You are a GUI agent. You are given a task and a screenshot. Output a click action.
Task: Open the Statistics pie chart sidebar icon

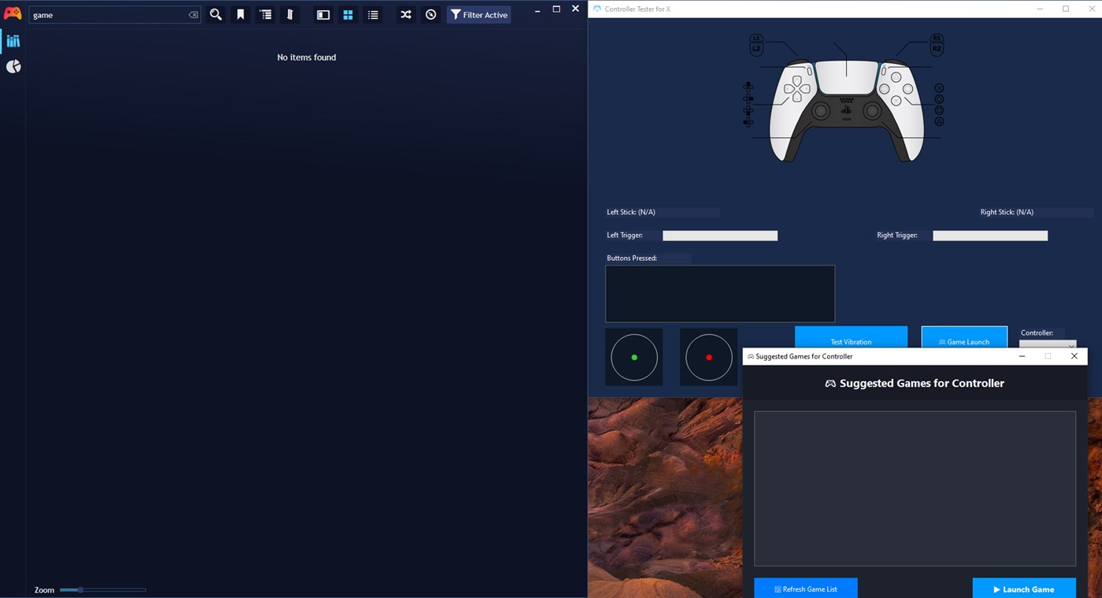click(13, 66)
